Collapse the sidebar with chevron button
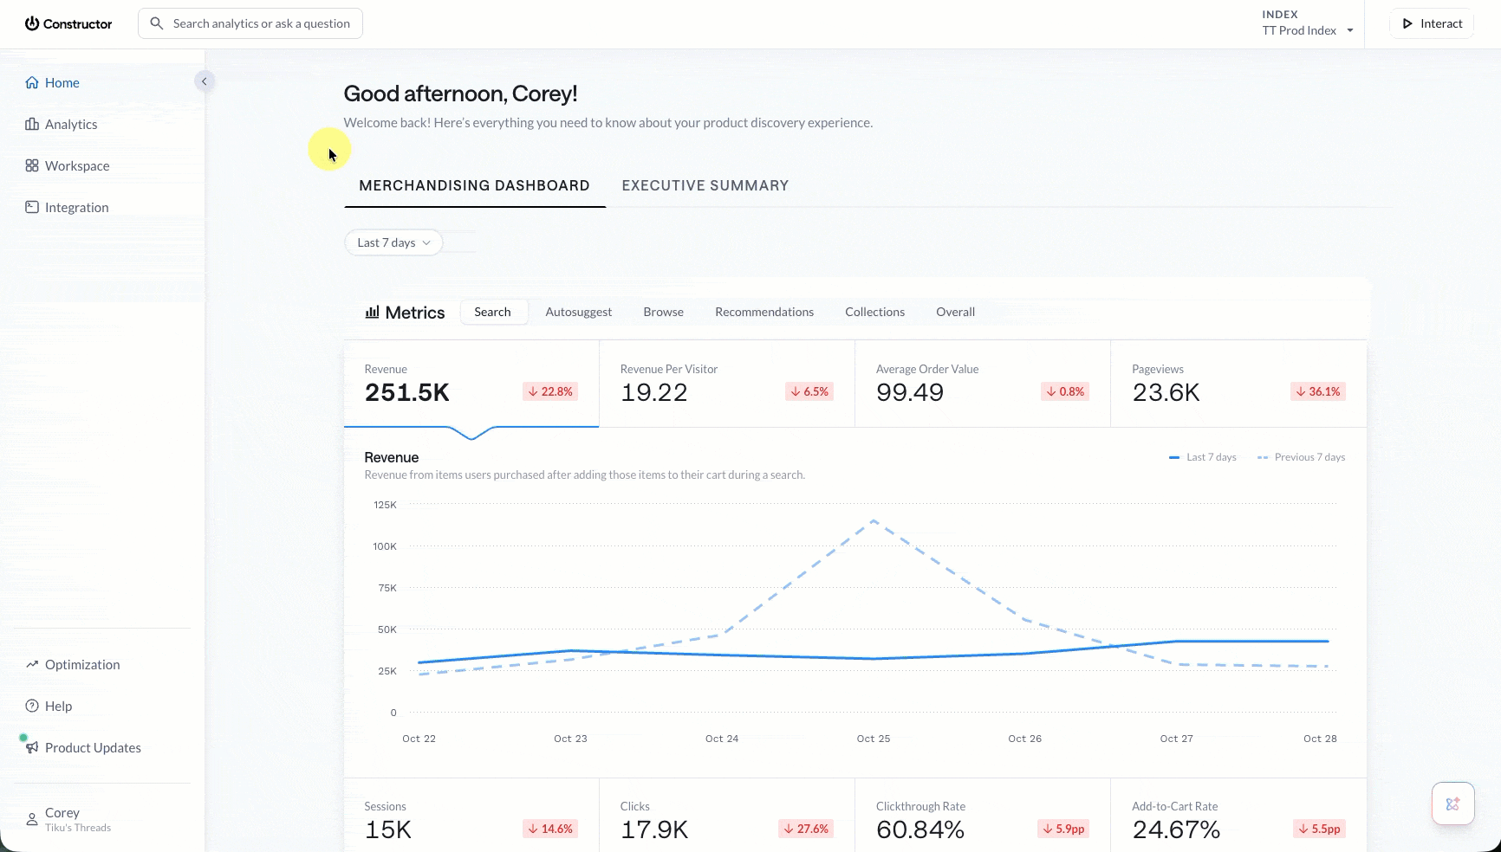 point(205,81)
